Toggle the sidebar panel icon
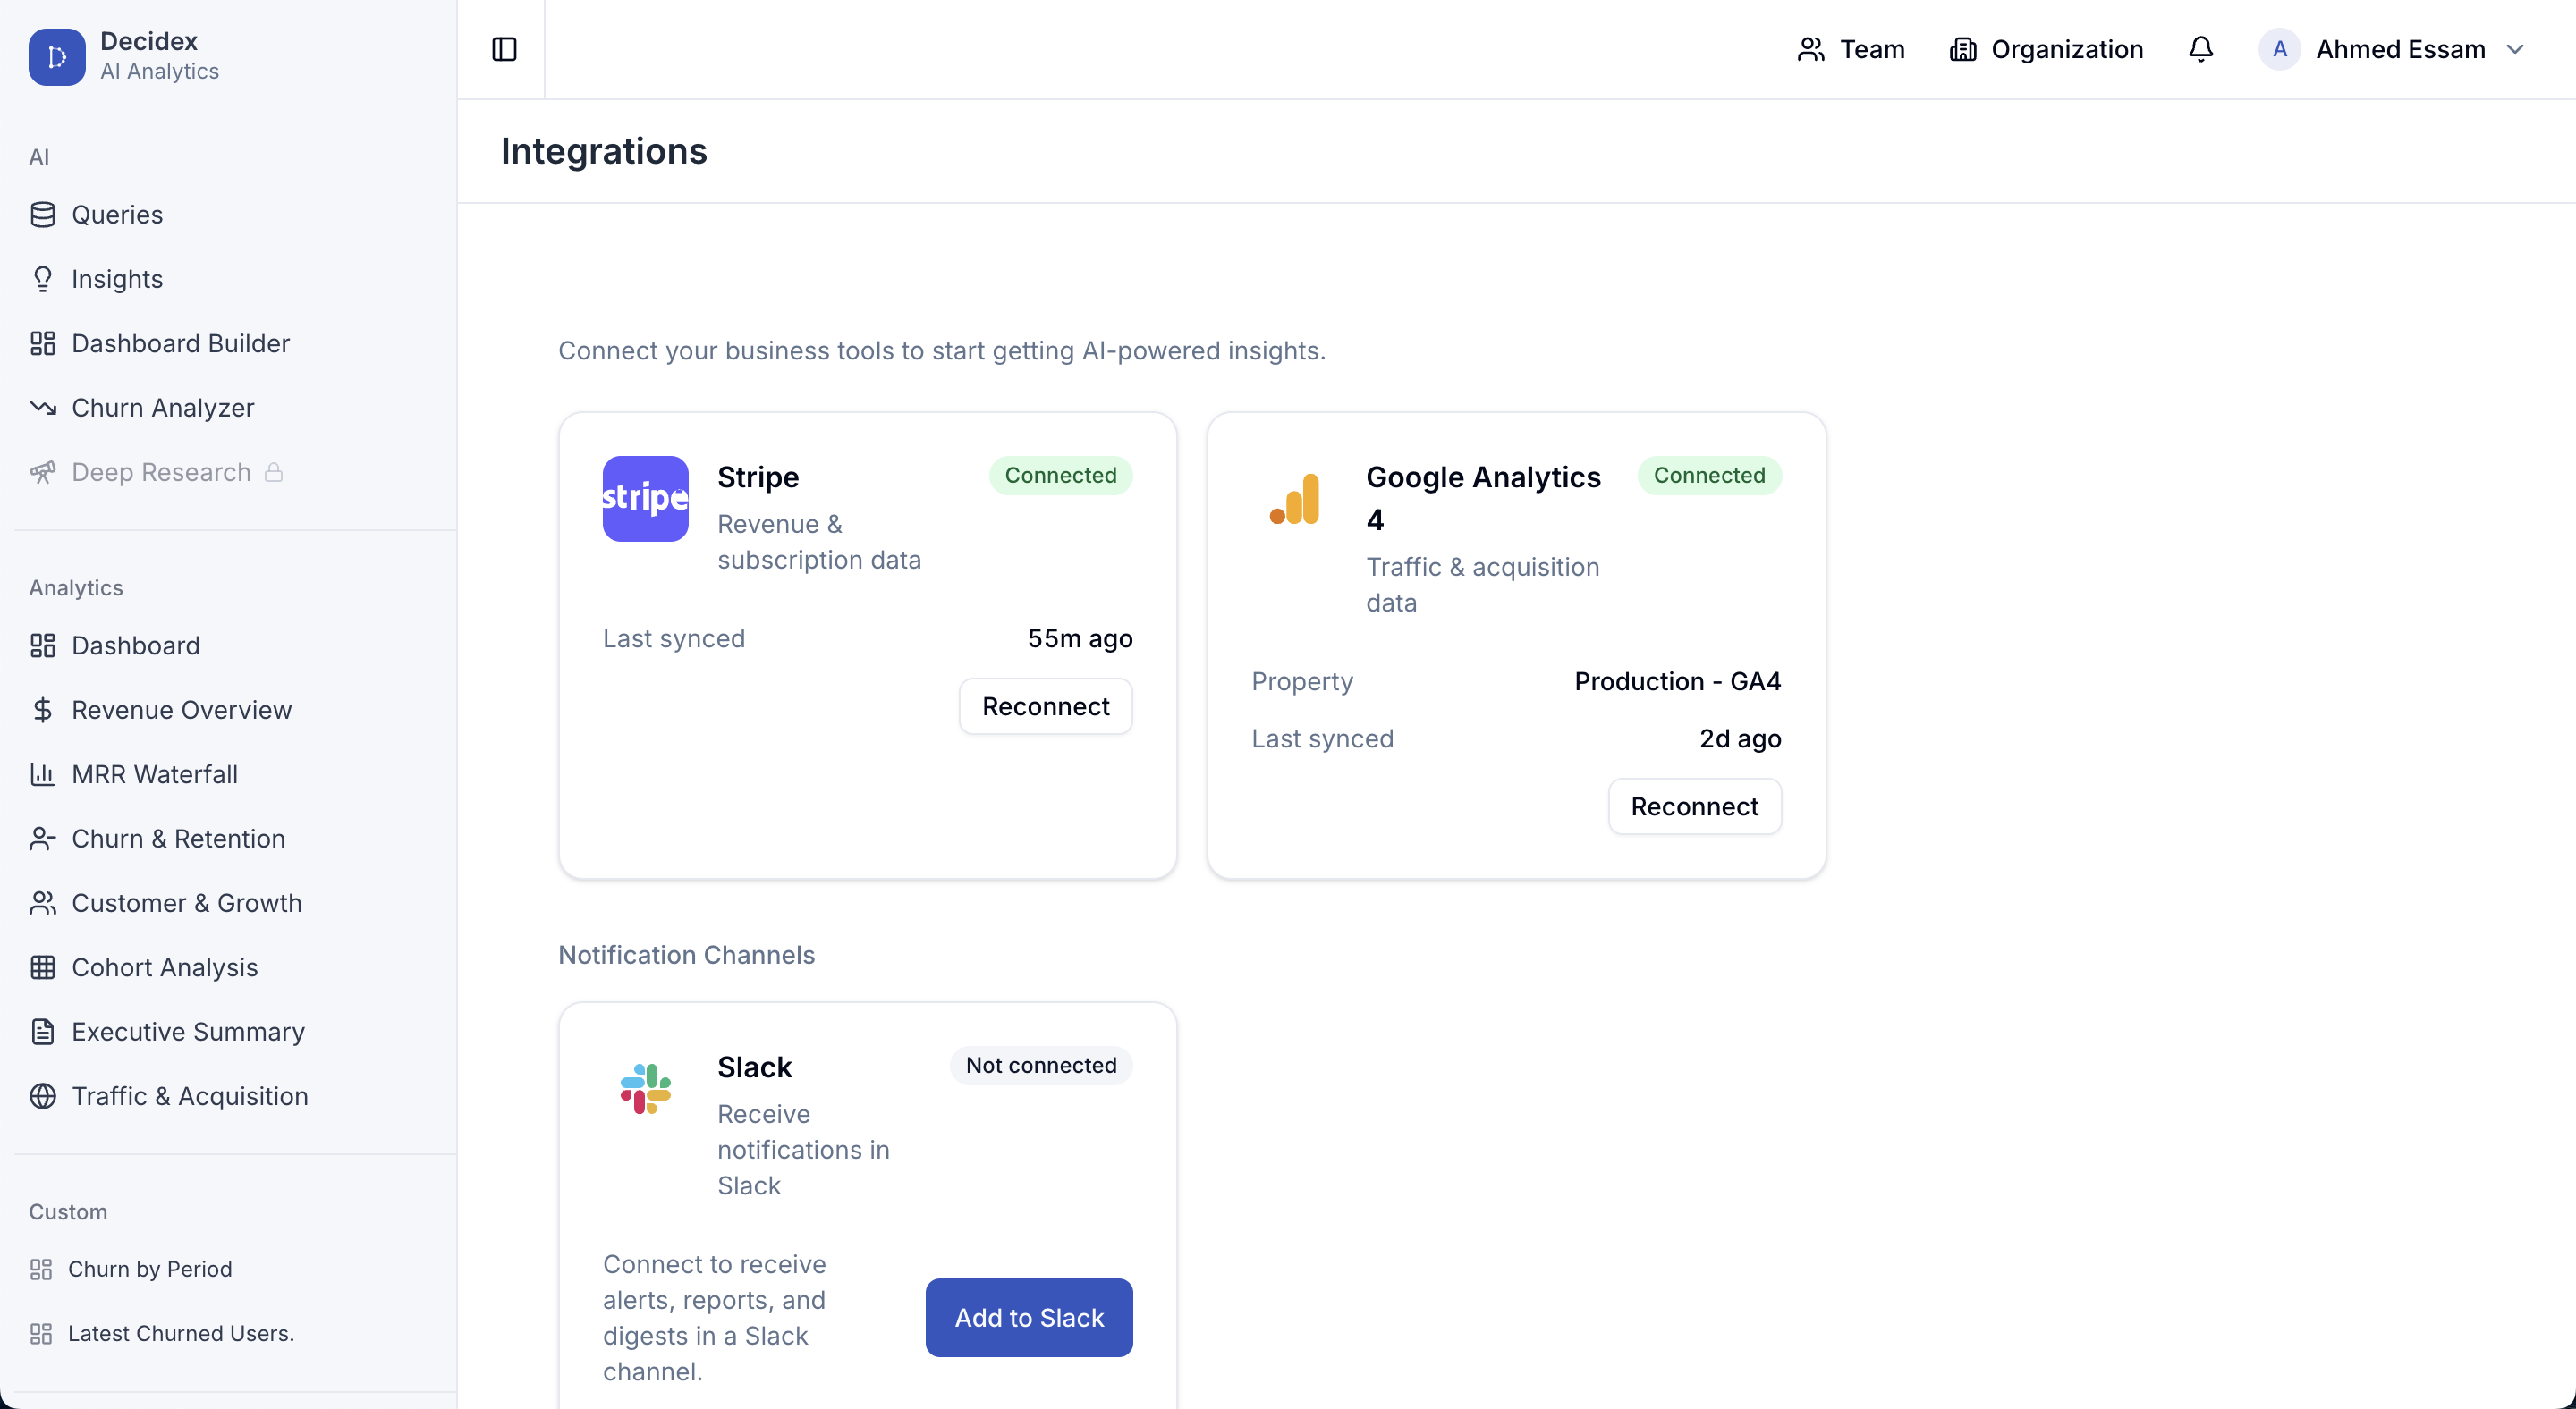The width and height of the screenshot is (2576, 1409). coord(504,49)
